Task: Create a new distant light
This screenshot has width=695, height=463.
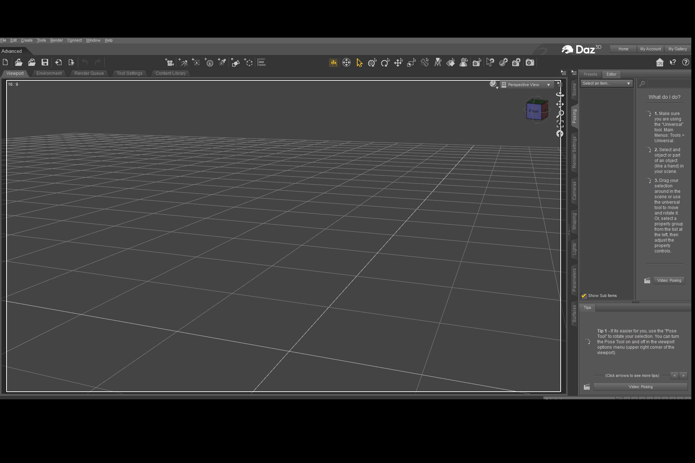Action: (183, 63)
